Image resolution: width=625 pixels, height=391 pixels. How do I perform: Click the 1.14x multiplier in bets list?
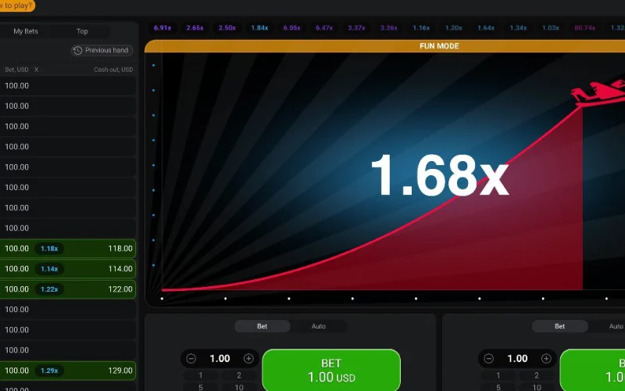pos(49,269)
